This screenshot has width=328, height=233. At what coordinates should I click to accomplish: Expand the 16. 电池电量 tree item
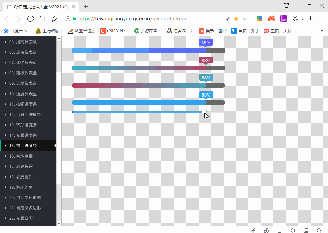tap(6, 156)
